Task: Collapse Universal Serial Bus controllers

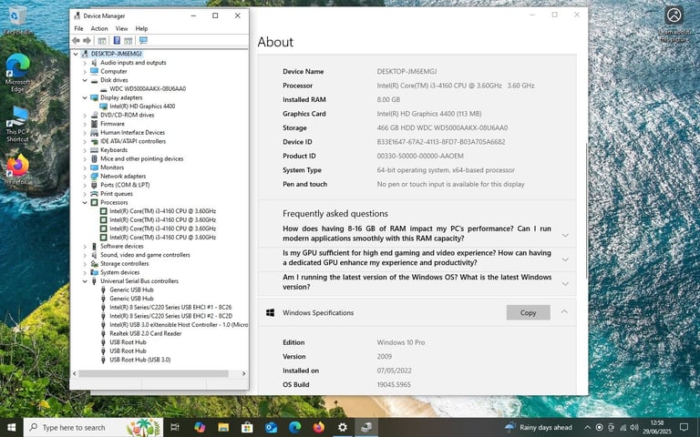Action: click(x=85, y=281)
